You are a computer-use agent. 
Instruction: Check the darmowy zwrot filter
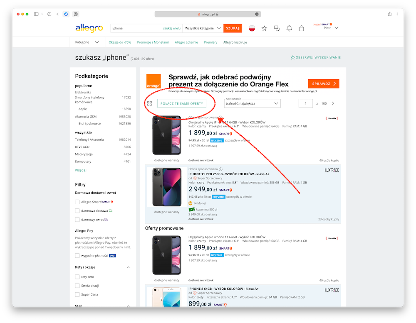click(x=77, y=220)
